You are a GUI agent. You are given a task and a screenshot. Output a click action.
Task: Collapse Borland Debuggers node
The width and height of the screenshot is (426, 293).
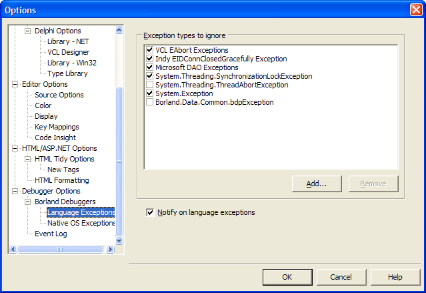point(27,202)
